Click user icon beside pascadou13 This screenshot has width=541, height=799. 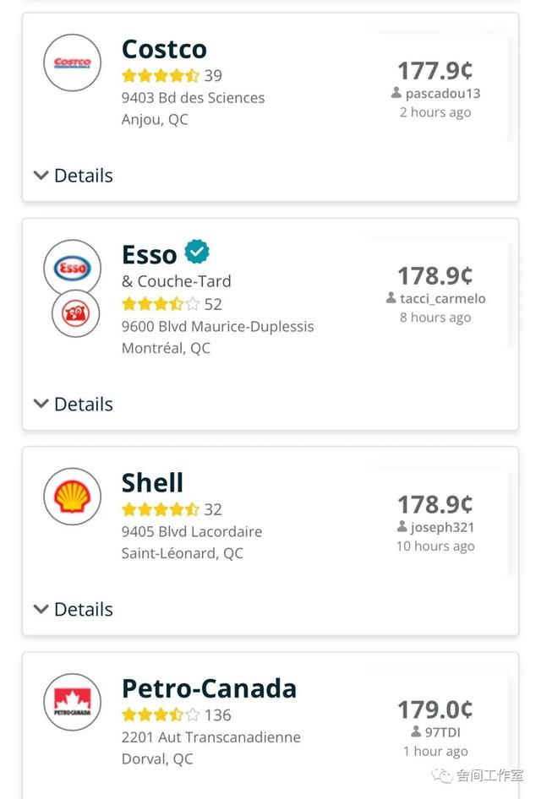[396, 93]
